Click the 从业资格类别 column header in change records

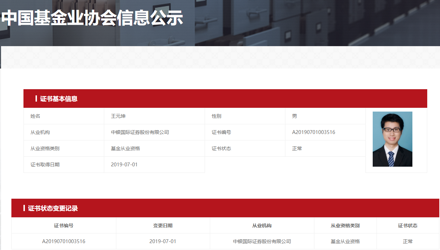(345, 226)
